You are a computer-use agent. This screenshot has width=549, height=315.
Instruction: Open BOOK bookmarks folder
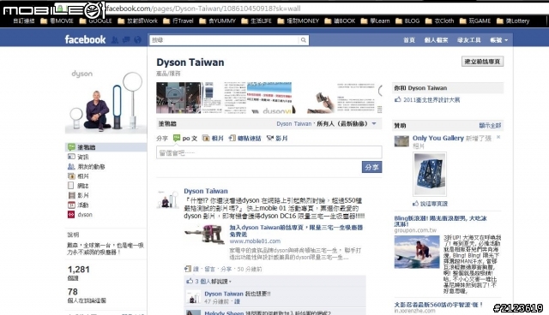[x=340, y=21]
